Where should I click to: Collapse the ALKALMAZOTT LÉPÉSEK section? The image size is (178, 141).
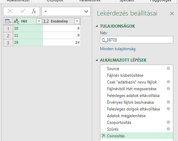coord(97,60)
